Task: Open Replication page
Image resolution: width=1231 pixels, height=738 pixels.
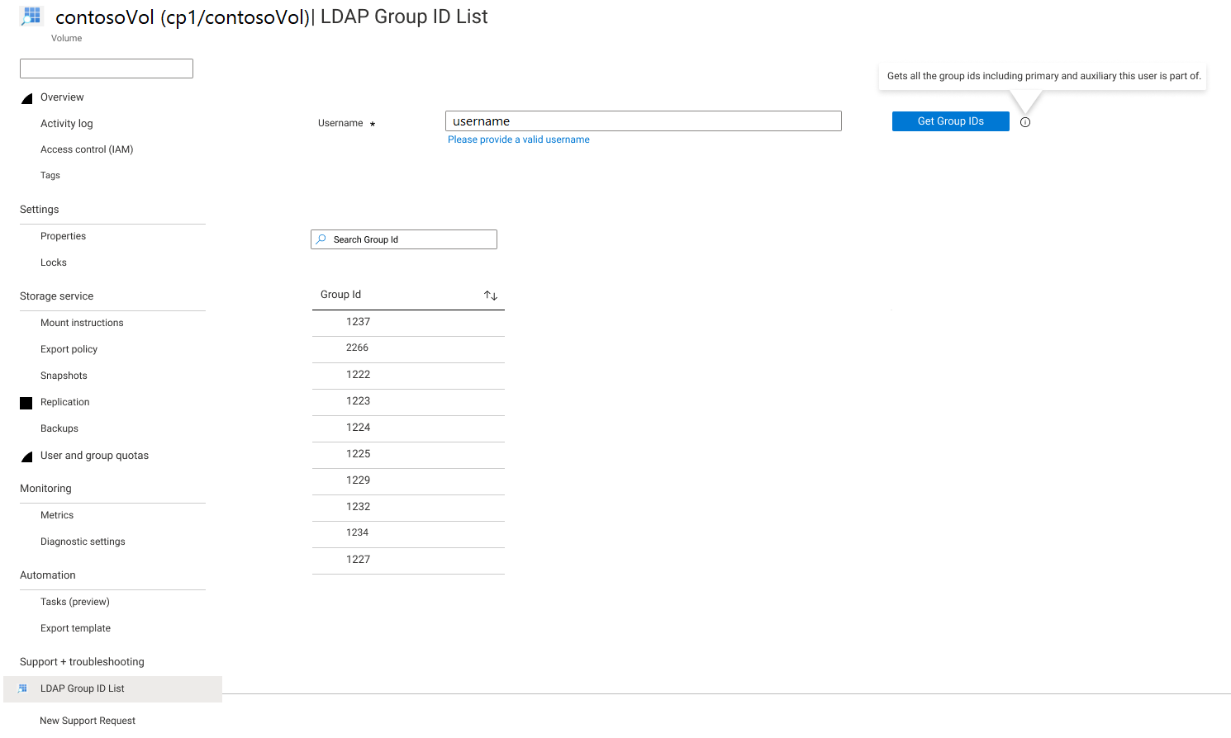Action: coord(64,402)
